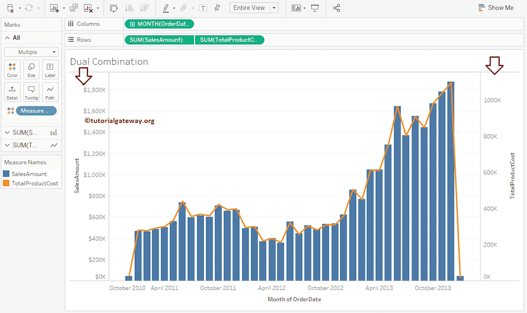The width and height of the screenshot is (527, 313).
Task: Click the blue SalesAmount legend swatch
Action: pyautogui.click(x=6, y=174)
